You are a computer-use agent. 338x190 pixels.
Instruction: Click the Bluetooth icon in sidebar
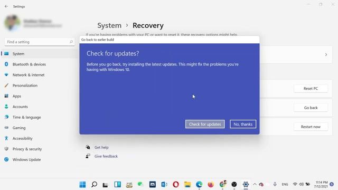6,64
